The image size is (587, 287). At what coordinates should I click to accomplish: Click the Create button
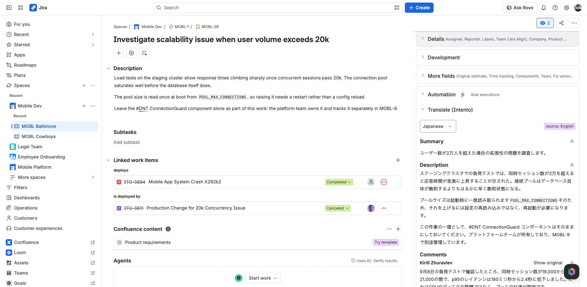tap(419, 8)
